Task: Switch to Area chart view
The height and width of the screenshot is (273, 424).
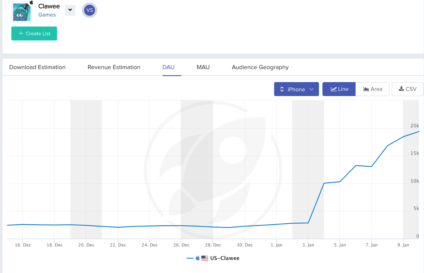Action: tap(373, 89)
